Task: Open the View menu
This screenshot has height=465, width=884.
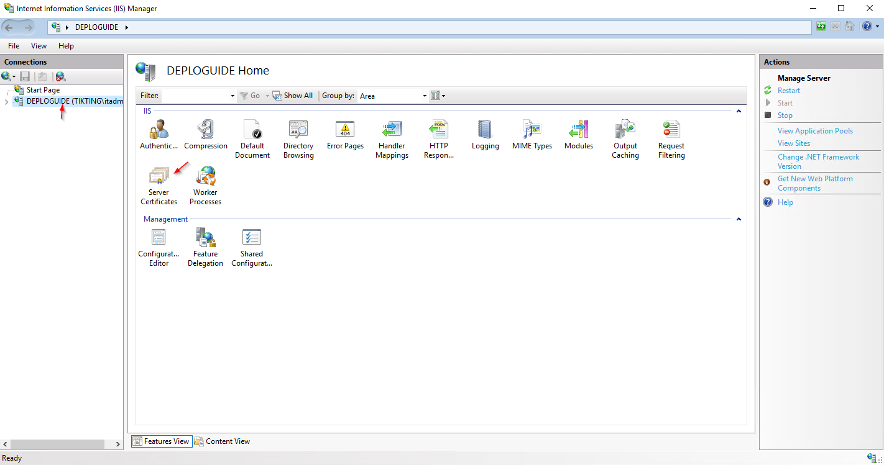Action: [39, 46]
